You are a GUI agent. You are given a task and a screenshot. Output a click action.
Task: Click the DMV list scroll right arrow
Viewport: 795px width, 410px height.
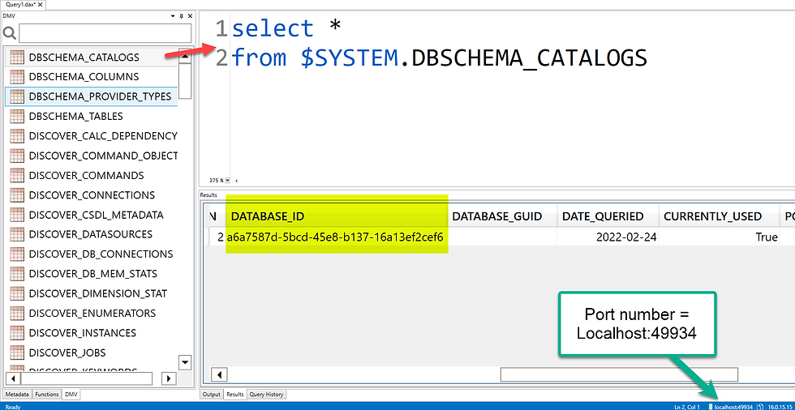point(169,378)
